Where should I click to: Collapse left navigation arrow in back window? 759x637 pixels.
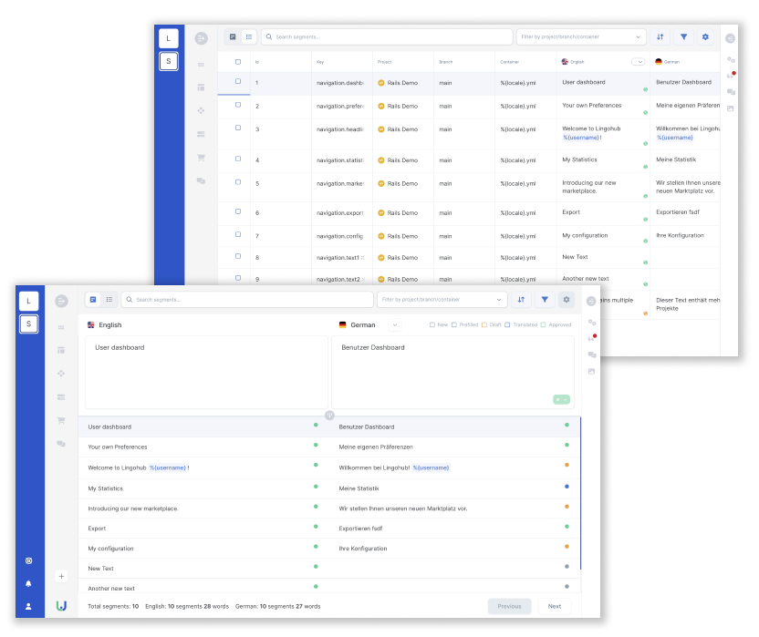(202, 38)
